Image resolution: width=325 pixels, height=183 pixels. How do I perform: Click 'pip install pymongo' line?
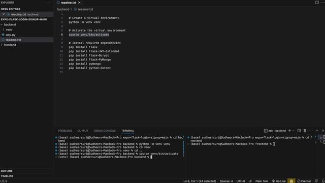pos(85,64)
